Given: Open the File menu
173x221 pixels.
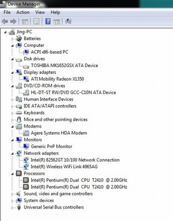Looking at the screenshot, I should 7,12.
